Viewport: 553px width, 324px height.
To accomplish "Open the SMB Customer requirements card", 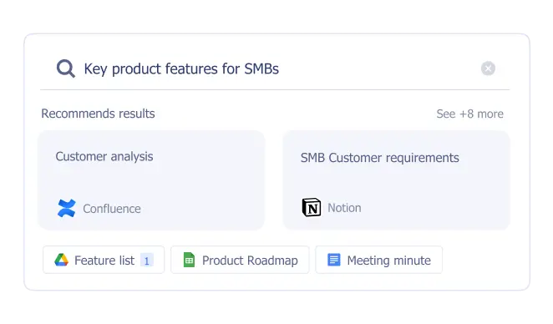I will (397, 180).
